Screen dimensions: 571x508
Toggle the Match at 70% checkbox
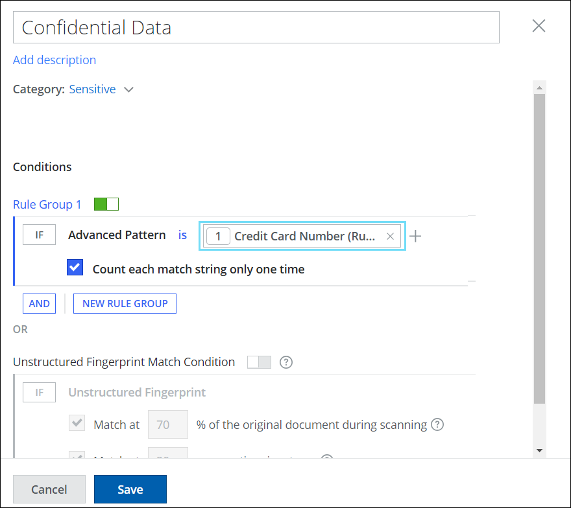(77, 424)
